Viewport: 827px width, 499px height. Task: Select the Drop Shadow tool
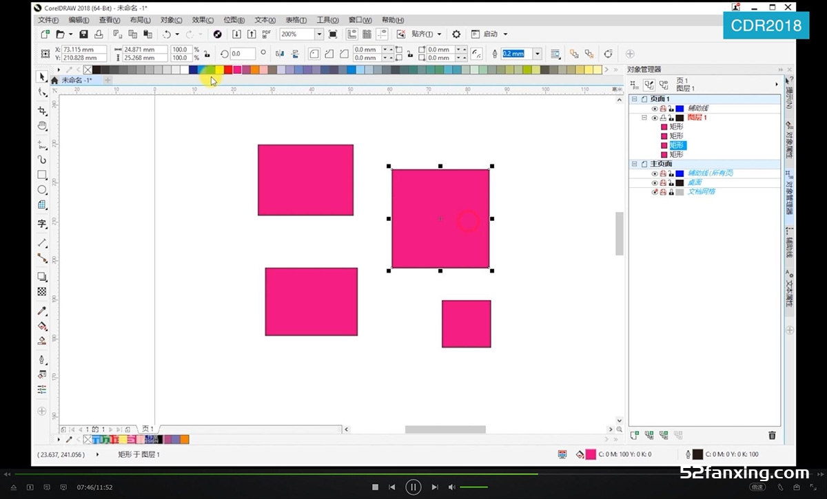[42, 277]
